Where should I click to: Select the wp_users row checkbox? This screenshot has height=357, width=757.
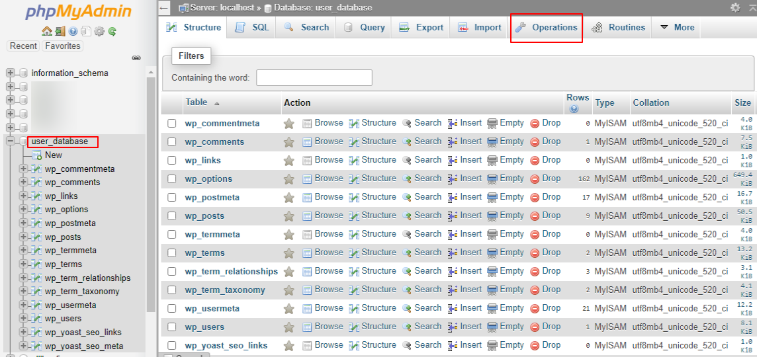click(172, 327)
